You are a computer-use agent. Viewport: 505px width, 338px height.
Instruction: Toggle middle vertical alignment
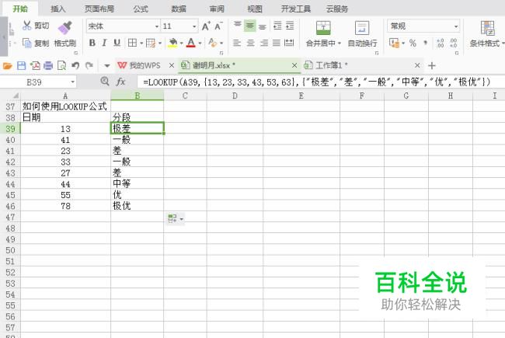tap(250, 26)
